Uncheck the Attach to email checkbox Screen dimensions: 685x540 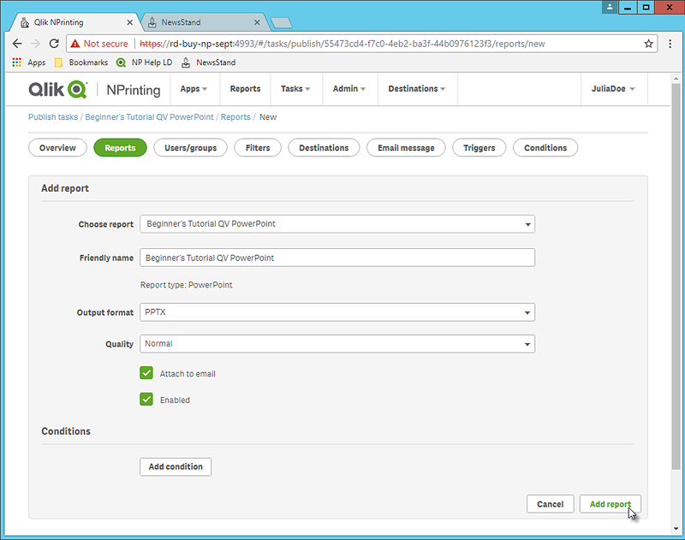click(x=146, y=373)
